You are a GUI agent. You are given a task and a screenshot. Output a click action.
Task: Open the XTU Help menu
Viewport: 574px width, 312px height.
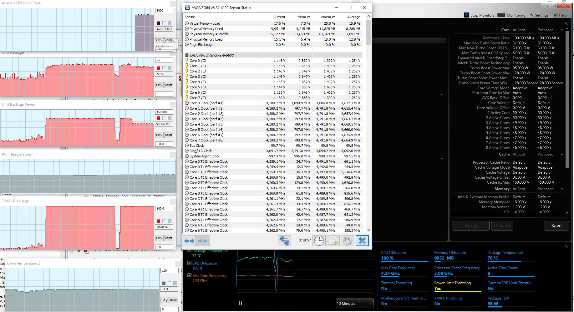point(560,15)
